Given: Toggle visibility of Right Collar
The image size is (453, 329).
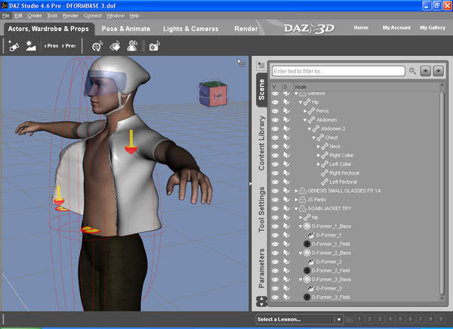Looking at the screenshot, I should click(275, 155).
